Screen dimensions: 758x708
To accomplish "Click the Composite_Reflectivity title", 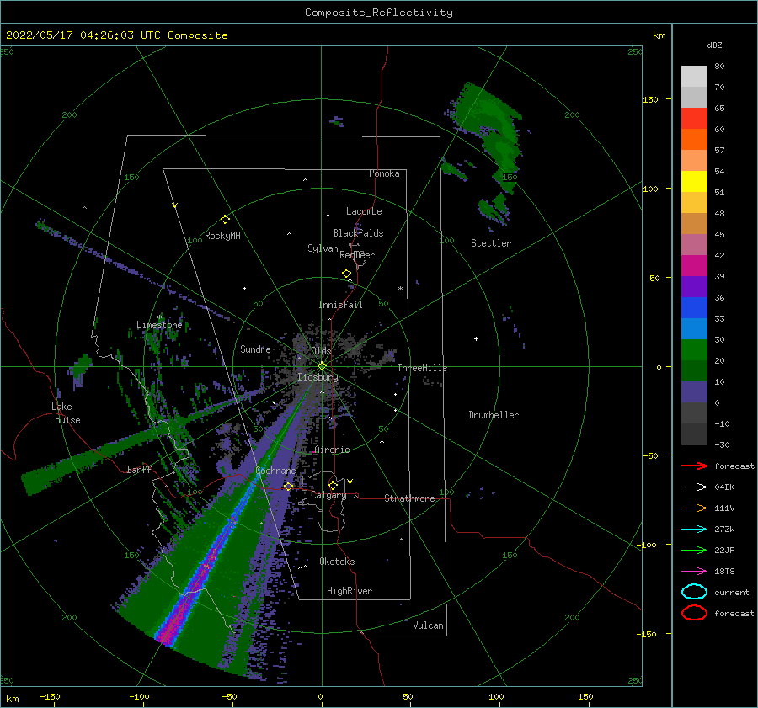I will click(379, 13).
